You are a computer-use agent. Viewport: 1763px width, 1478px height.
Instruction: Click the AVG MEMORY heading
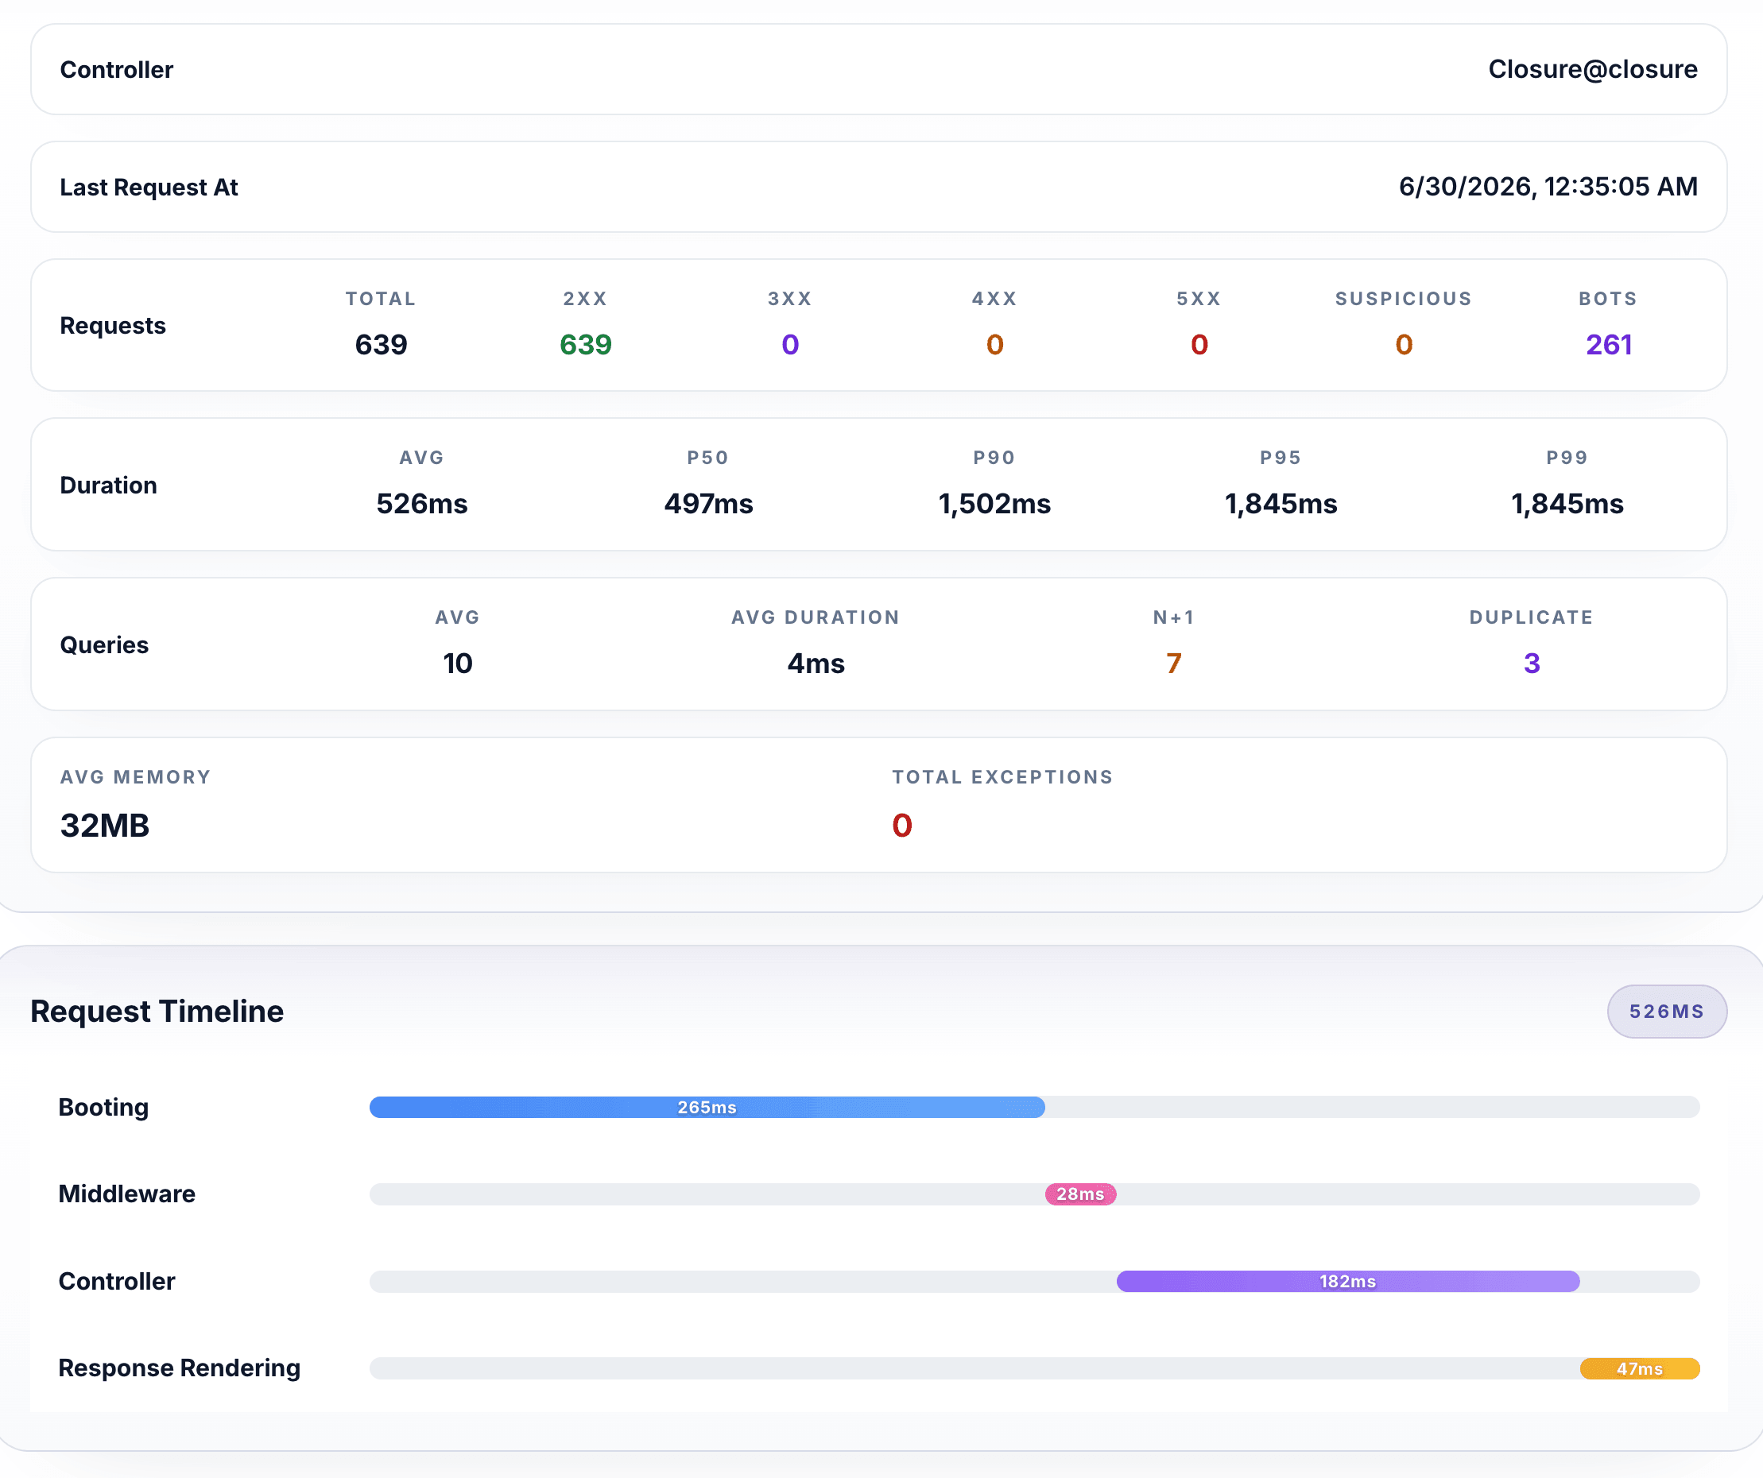click(x=135, y=777)
